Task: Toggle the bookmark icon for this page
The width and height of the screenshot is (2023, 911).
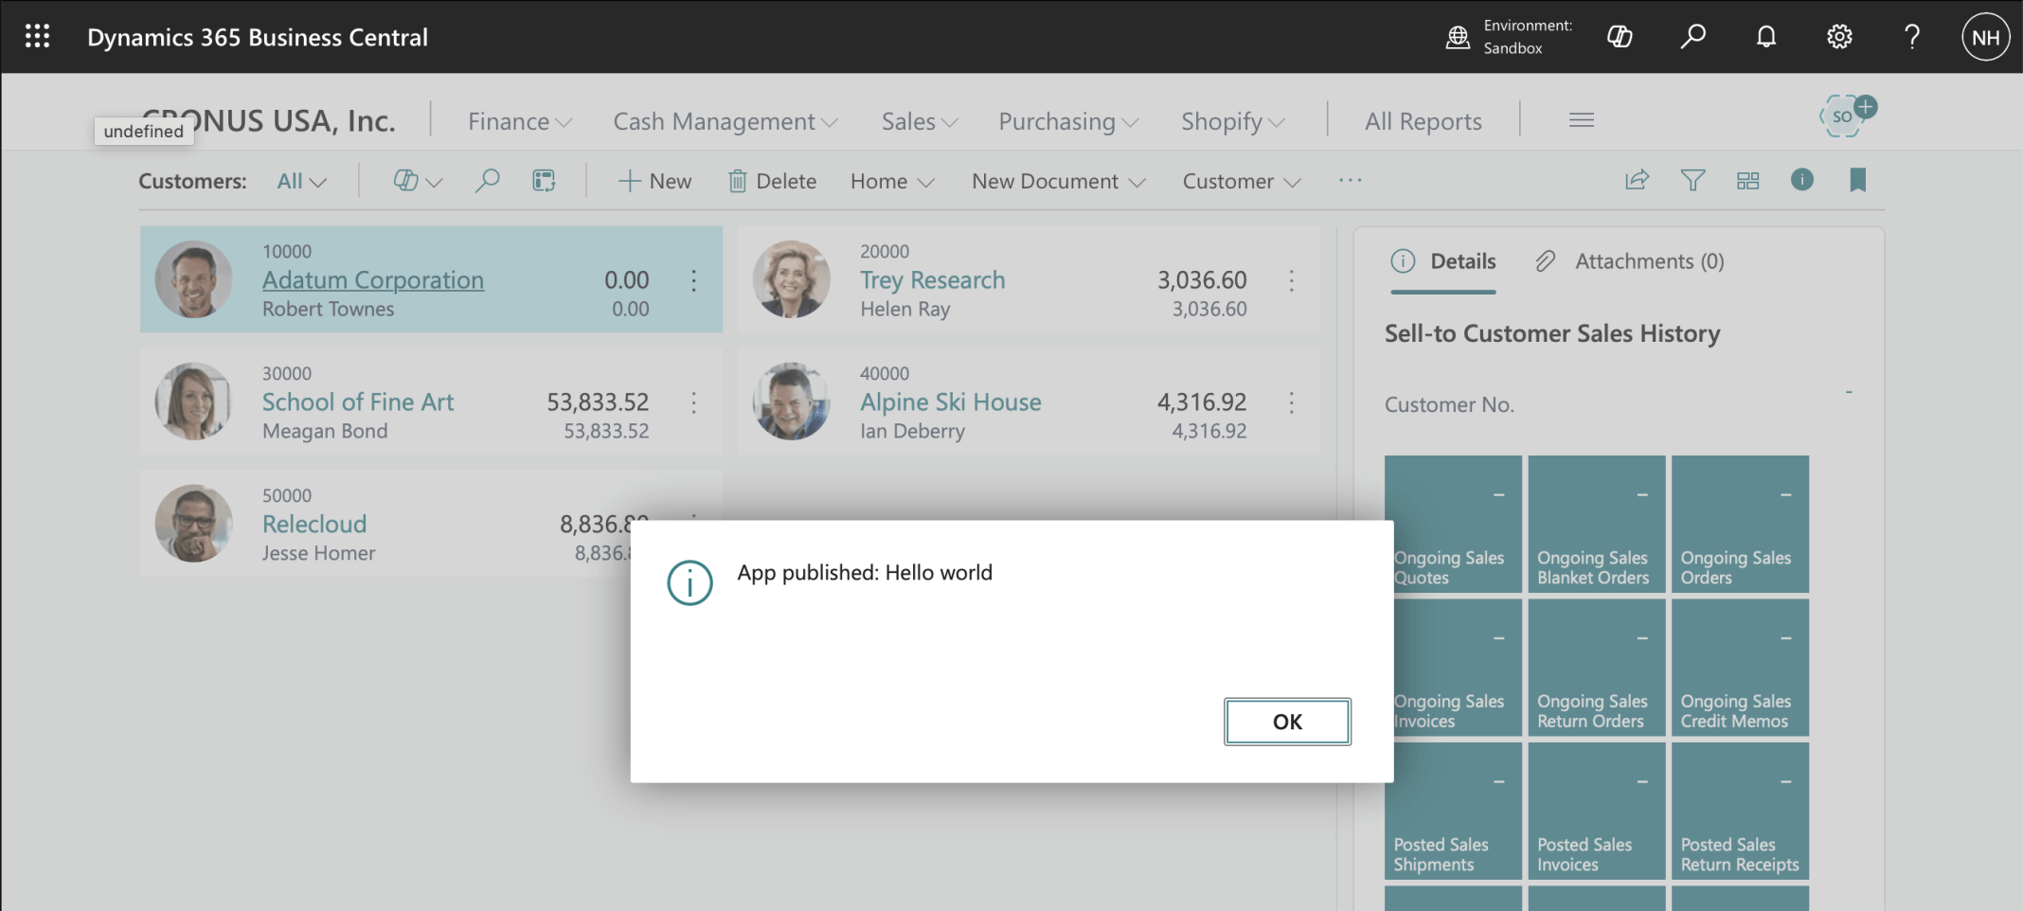Action: 1857,180
